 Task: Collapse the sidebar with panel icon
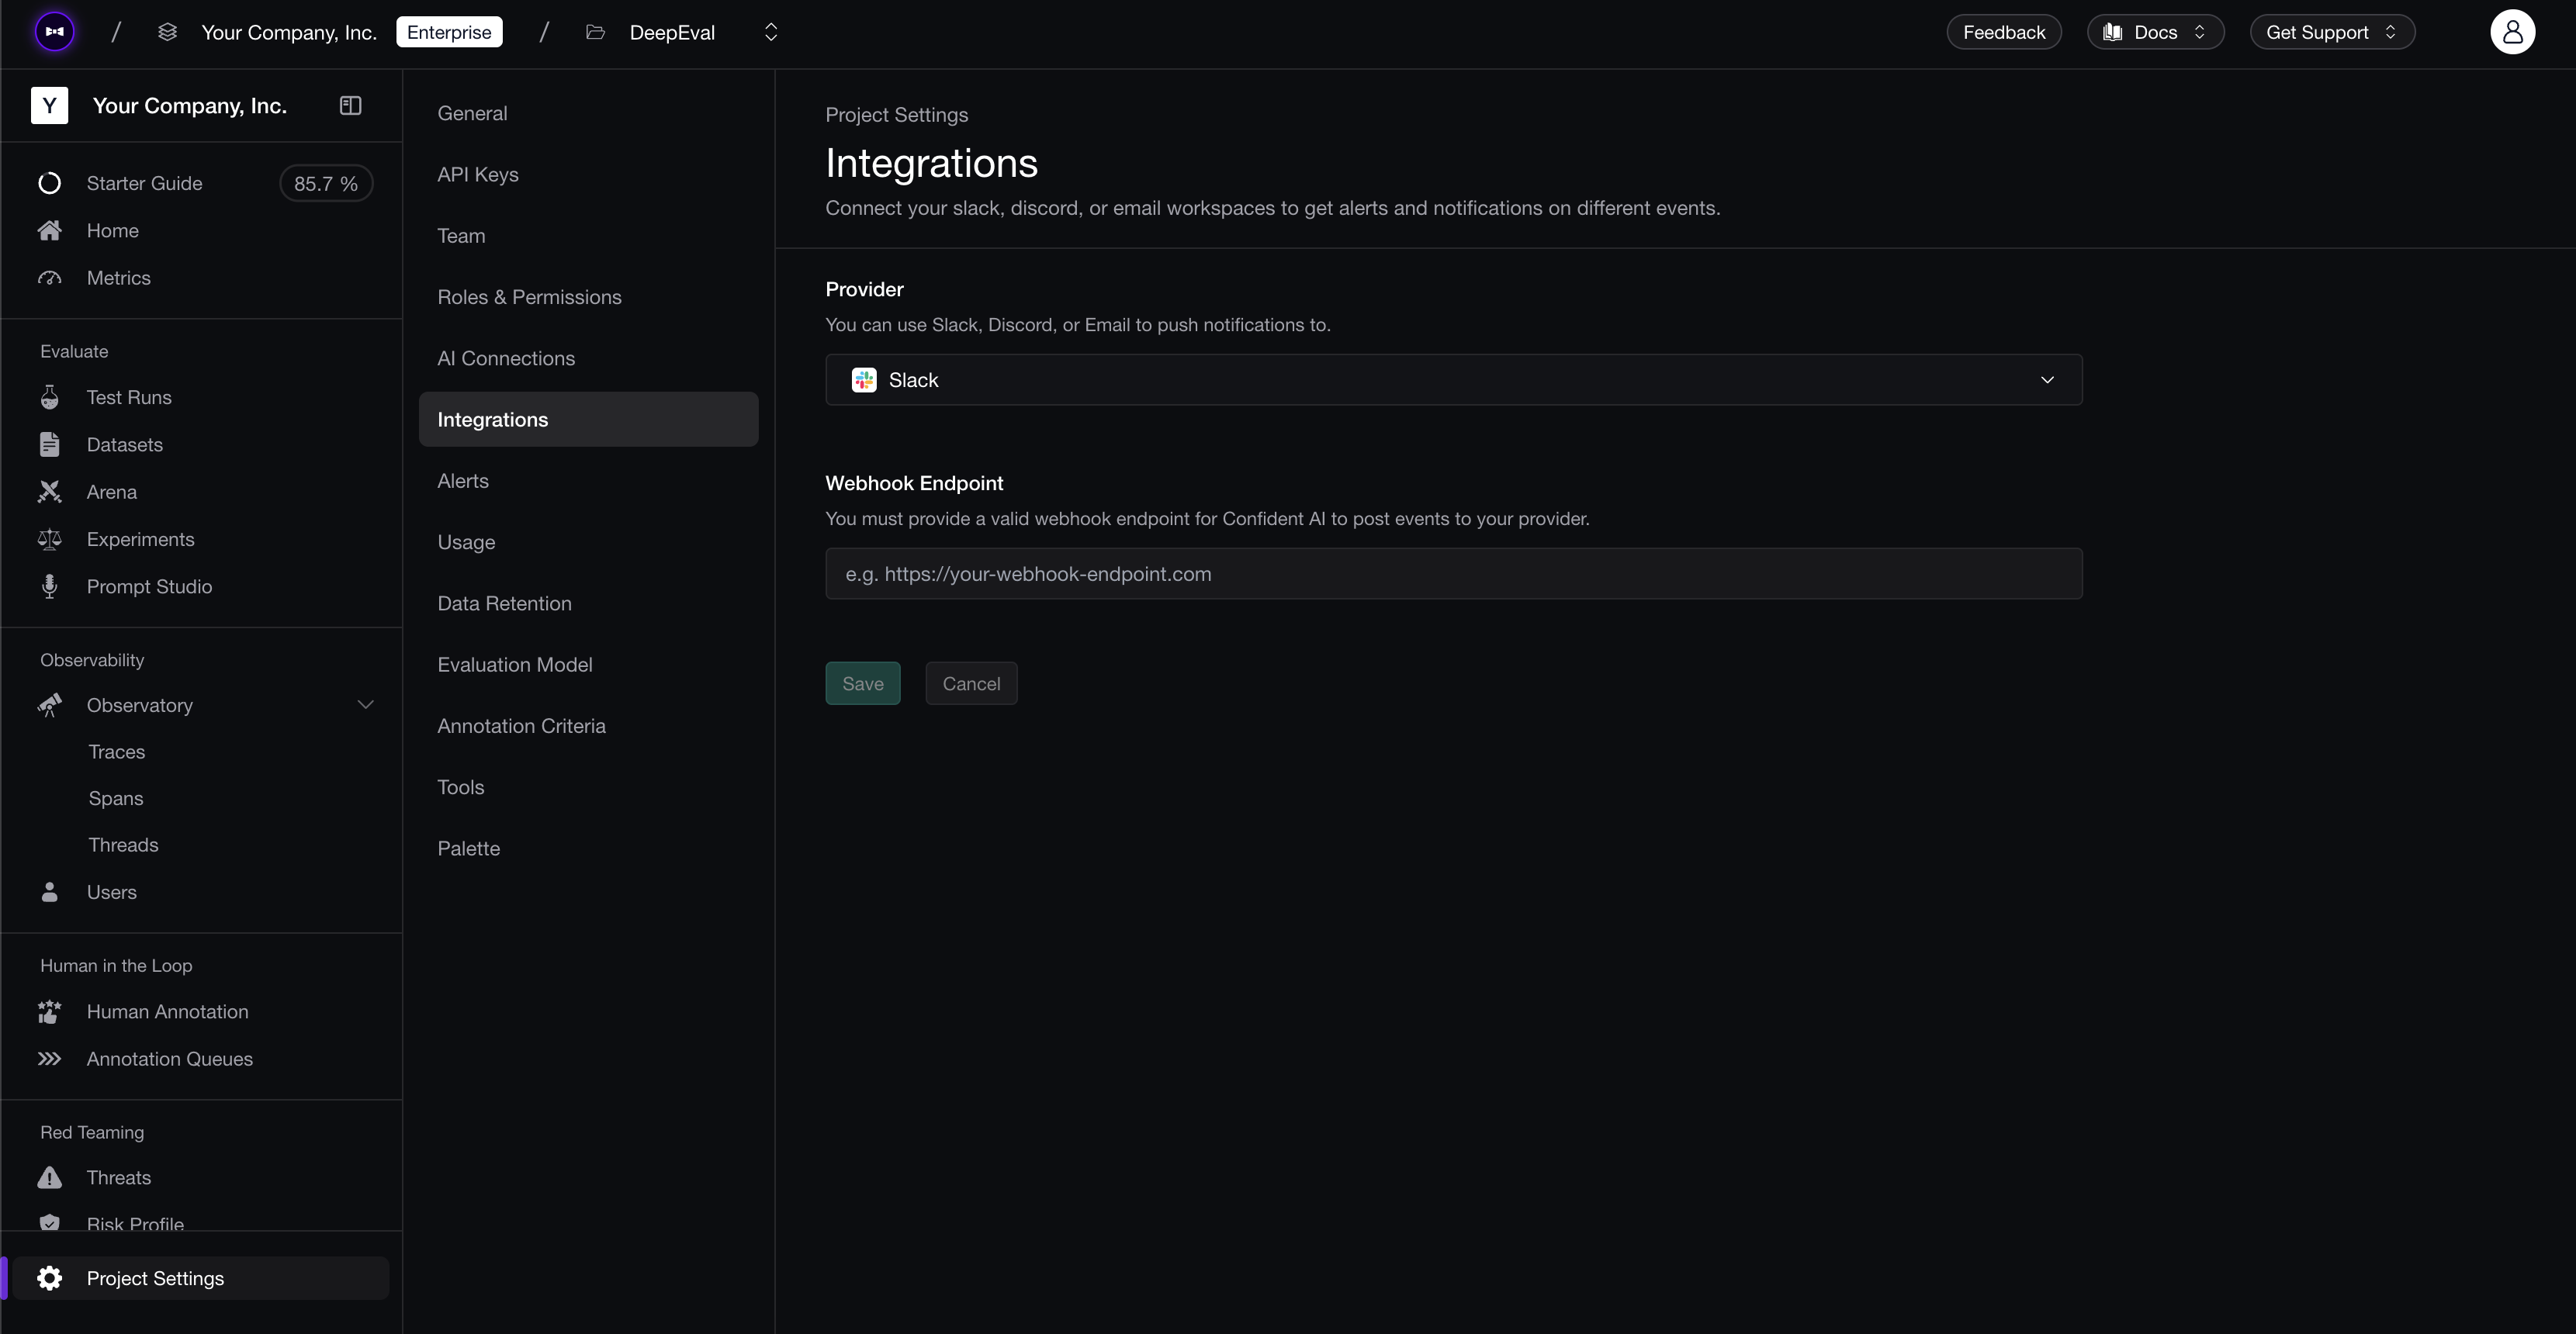350,106
